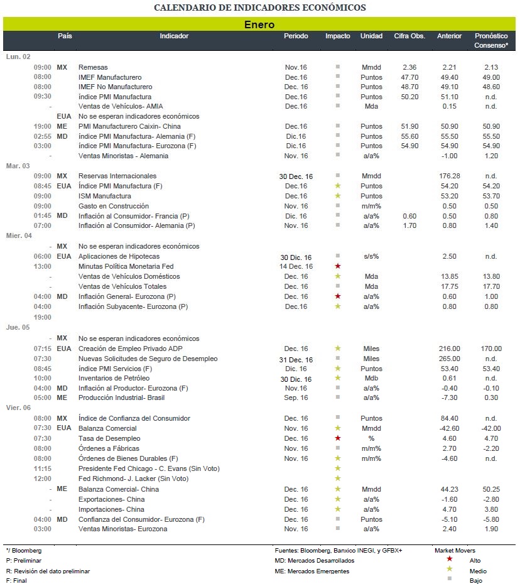Select the Indicador column header

tap(174, 36)
